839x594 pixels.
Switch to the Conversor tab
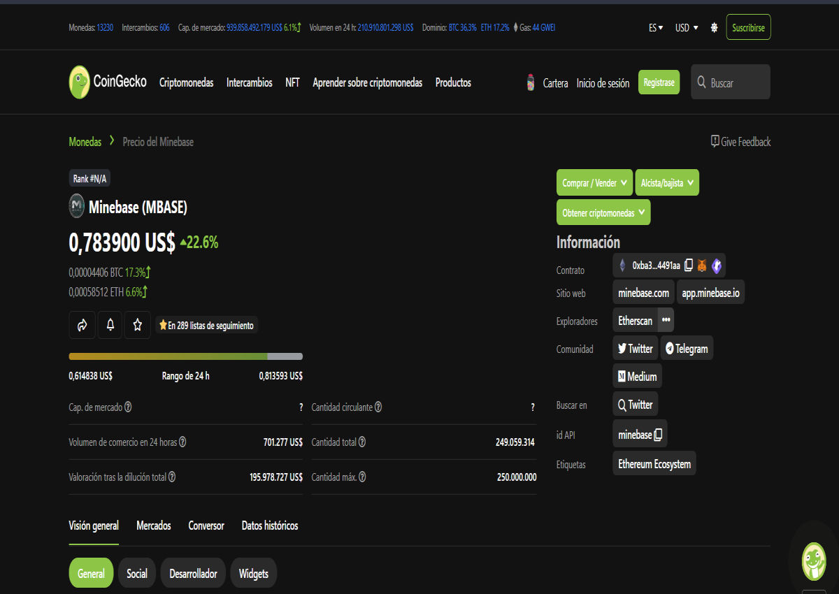(206, 526)
